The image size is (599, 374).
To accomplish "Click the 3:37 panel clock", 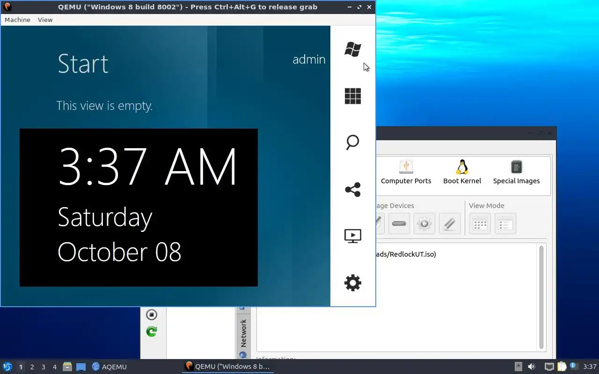I will tap(590, 367).
